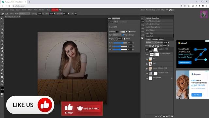Open the brush Opacity dropdown arrow
The image size is (209, 118).
[x=43, y=14]
